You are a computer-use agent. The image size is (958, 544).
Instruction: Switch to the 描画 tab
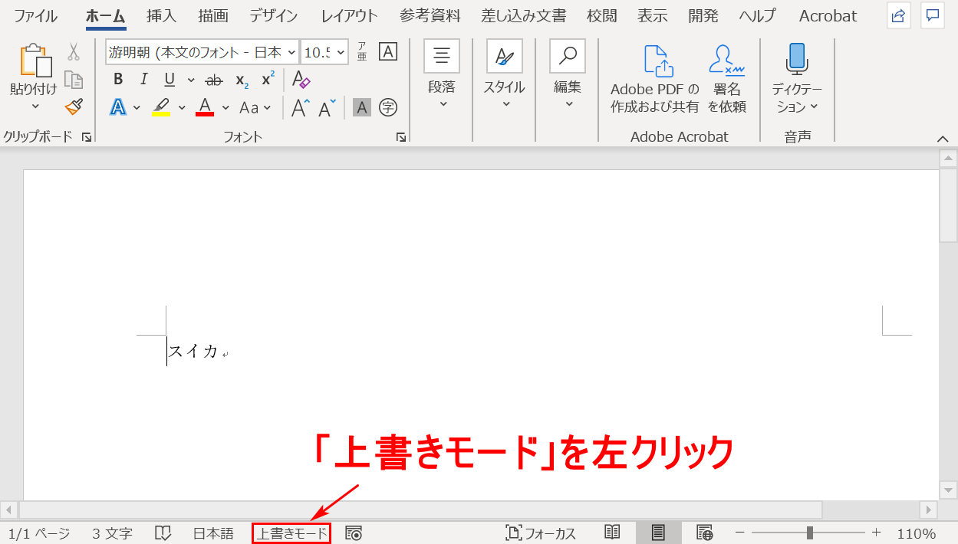(x=212, y=15)
